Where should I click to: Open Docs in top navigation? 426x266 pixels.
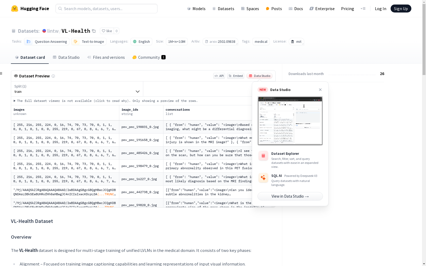pyautogui.click(x=296, y=9)
